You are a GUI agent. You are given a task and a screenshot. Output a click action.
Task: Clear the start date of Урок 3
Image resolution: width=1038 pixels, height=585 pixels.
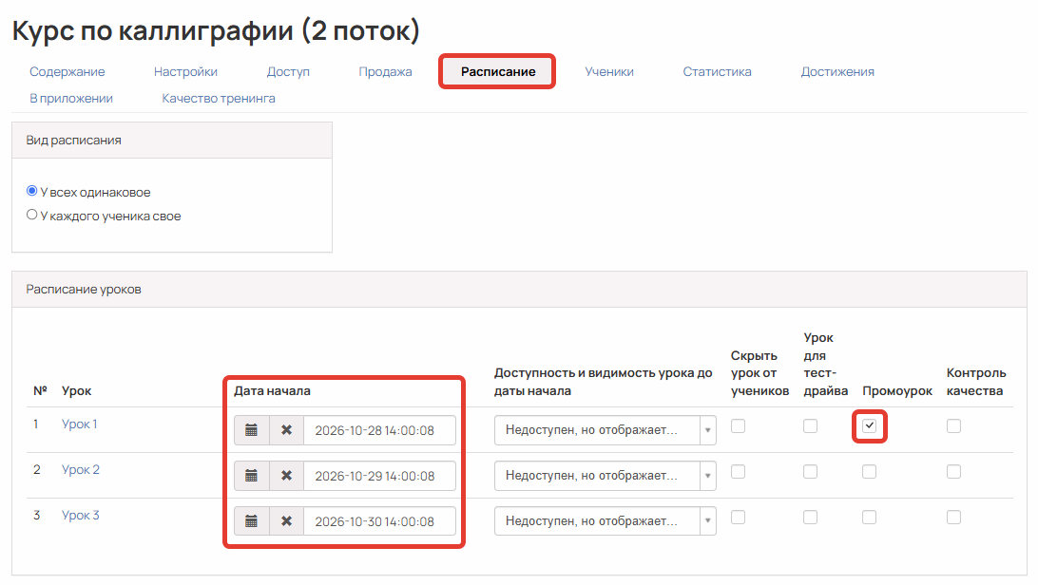point(287,521)
